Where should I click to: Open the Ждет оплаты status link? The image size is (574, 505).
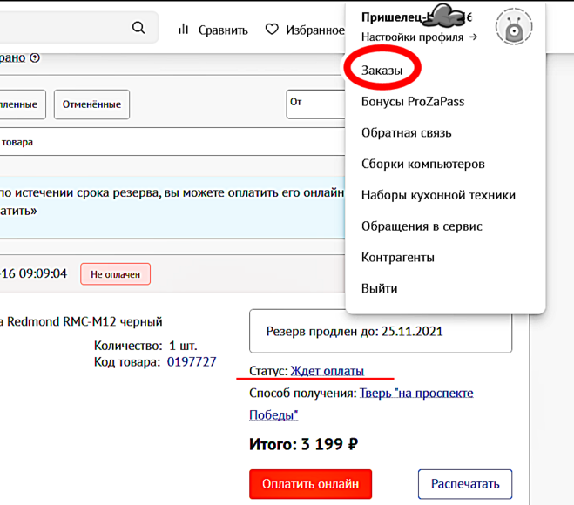(x=327, y=371)
